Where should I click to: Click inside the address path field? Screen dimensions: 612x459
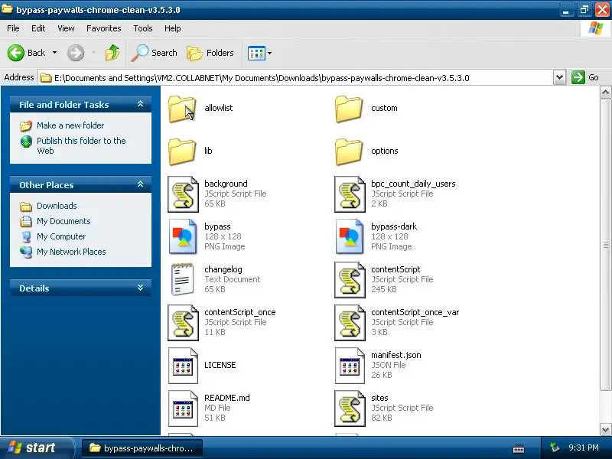tap(295, 78)
